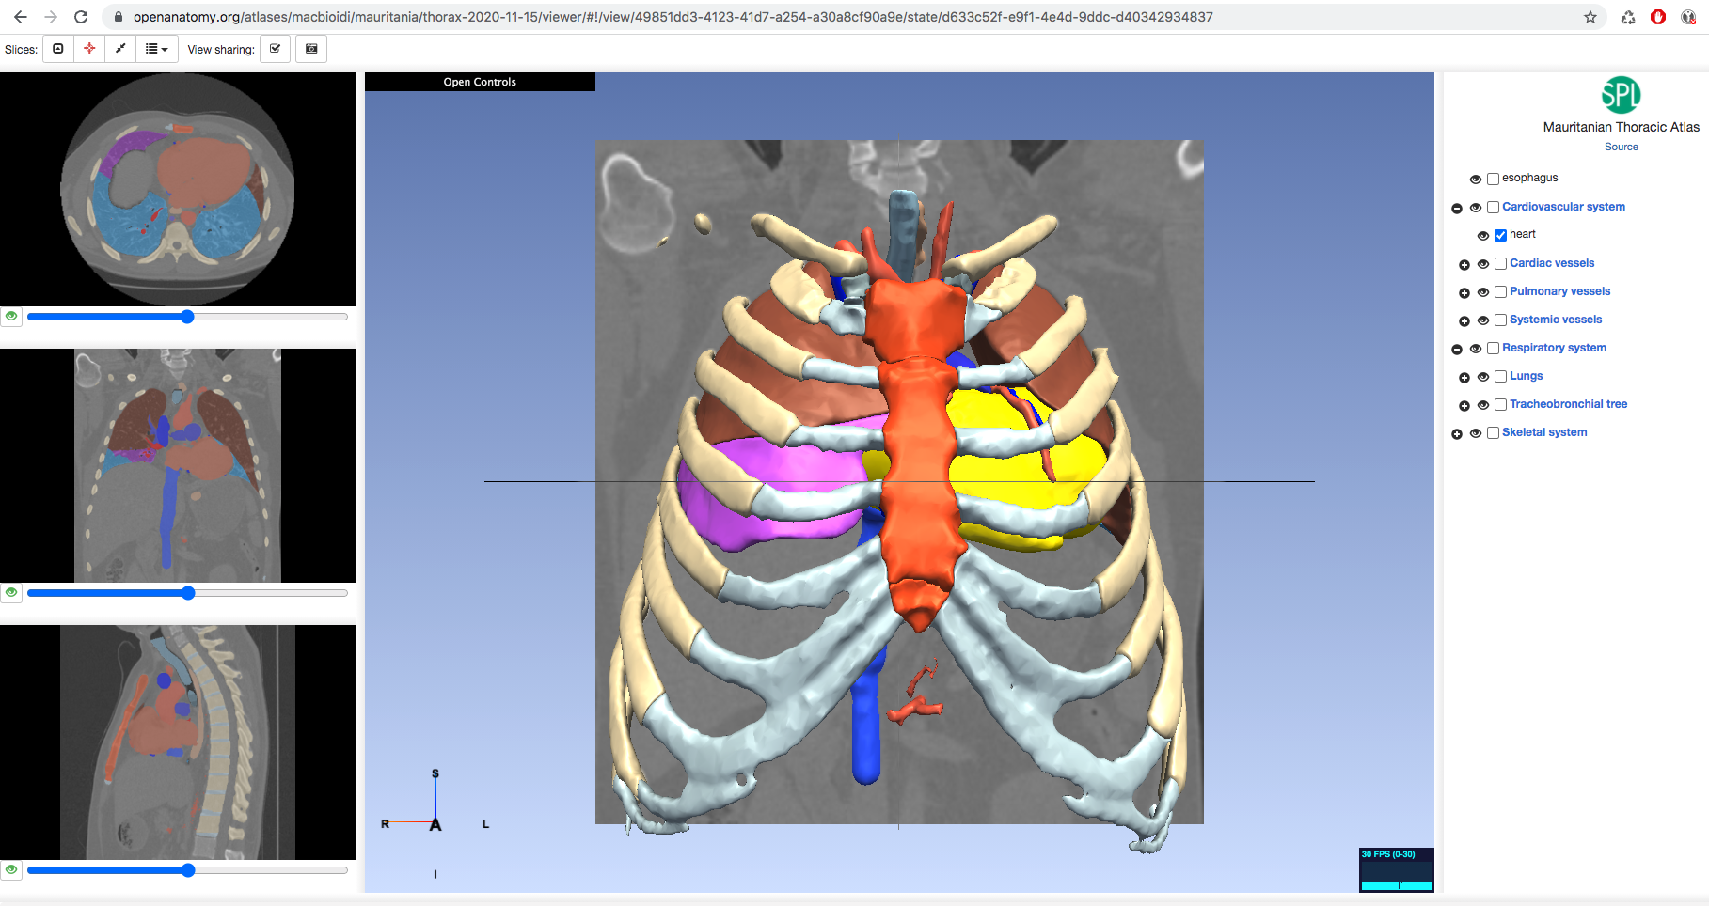The height and width of the screenshot is (906, 1709).
Task: Enable the Cardiovascular system checkbox
Action: (1493, 208)
